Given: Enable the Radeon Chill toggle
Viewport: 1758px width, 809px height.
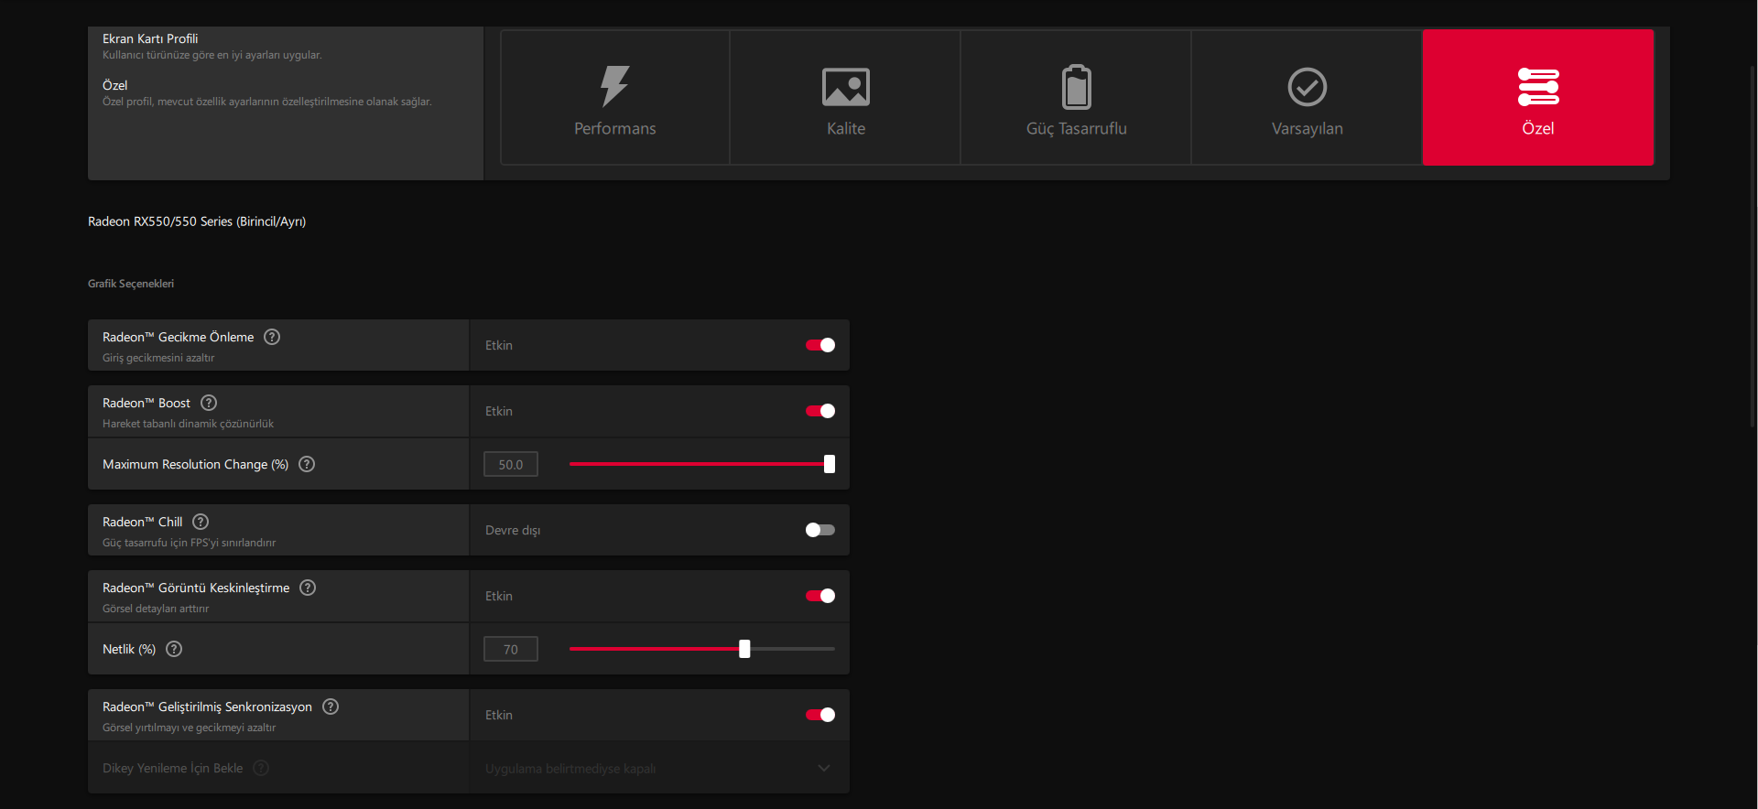Looking at the screenshot, I should (x=820, y=530).
